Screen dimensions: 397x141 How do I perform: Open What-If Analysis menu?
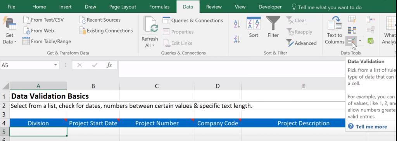click(x=390, y=30)
